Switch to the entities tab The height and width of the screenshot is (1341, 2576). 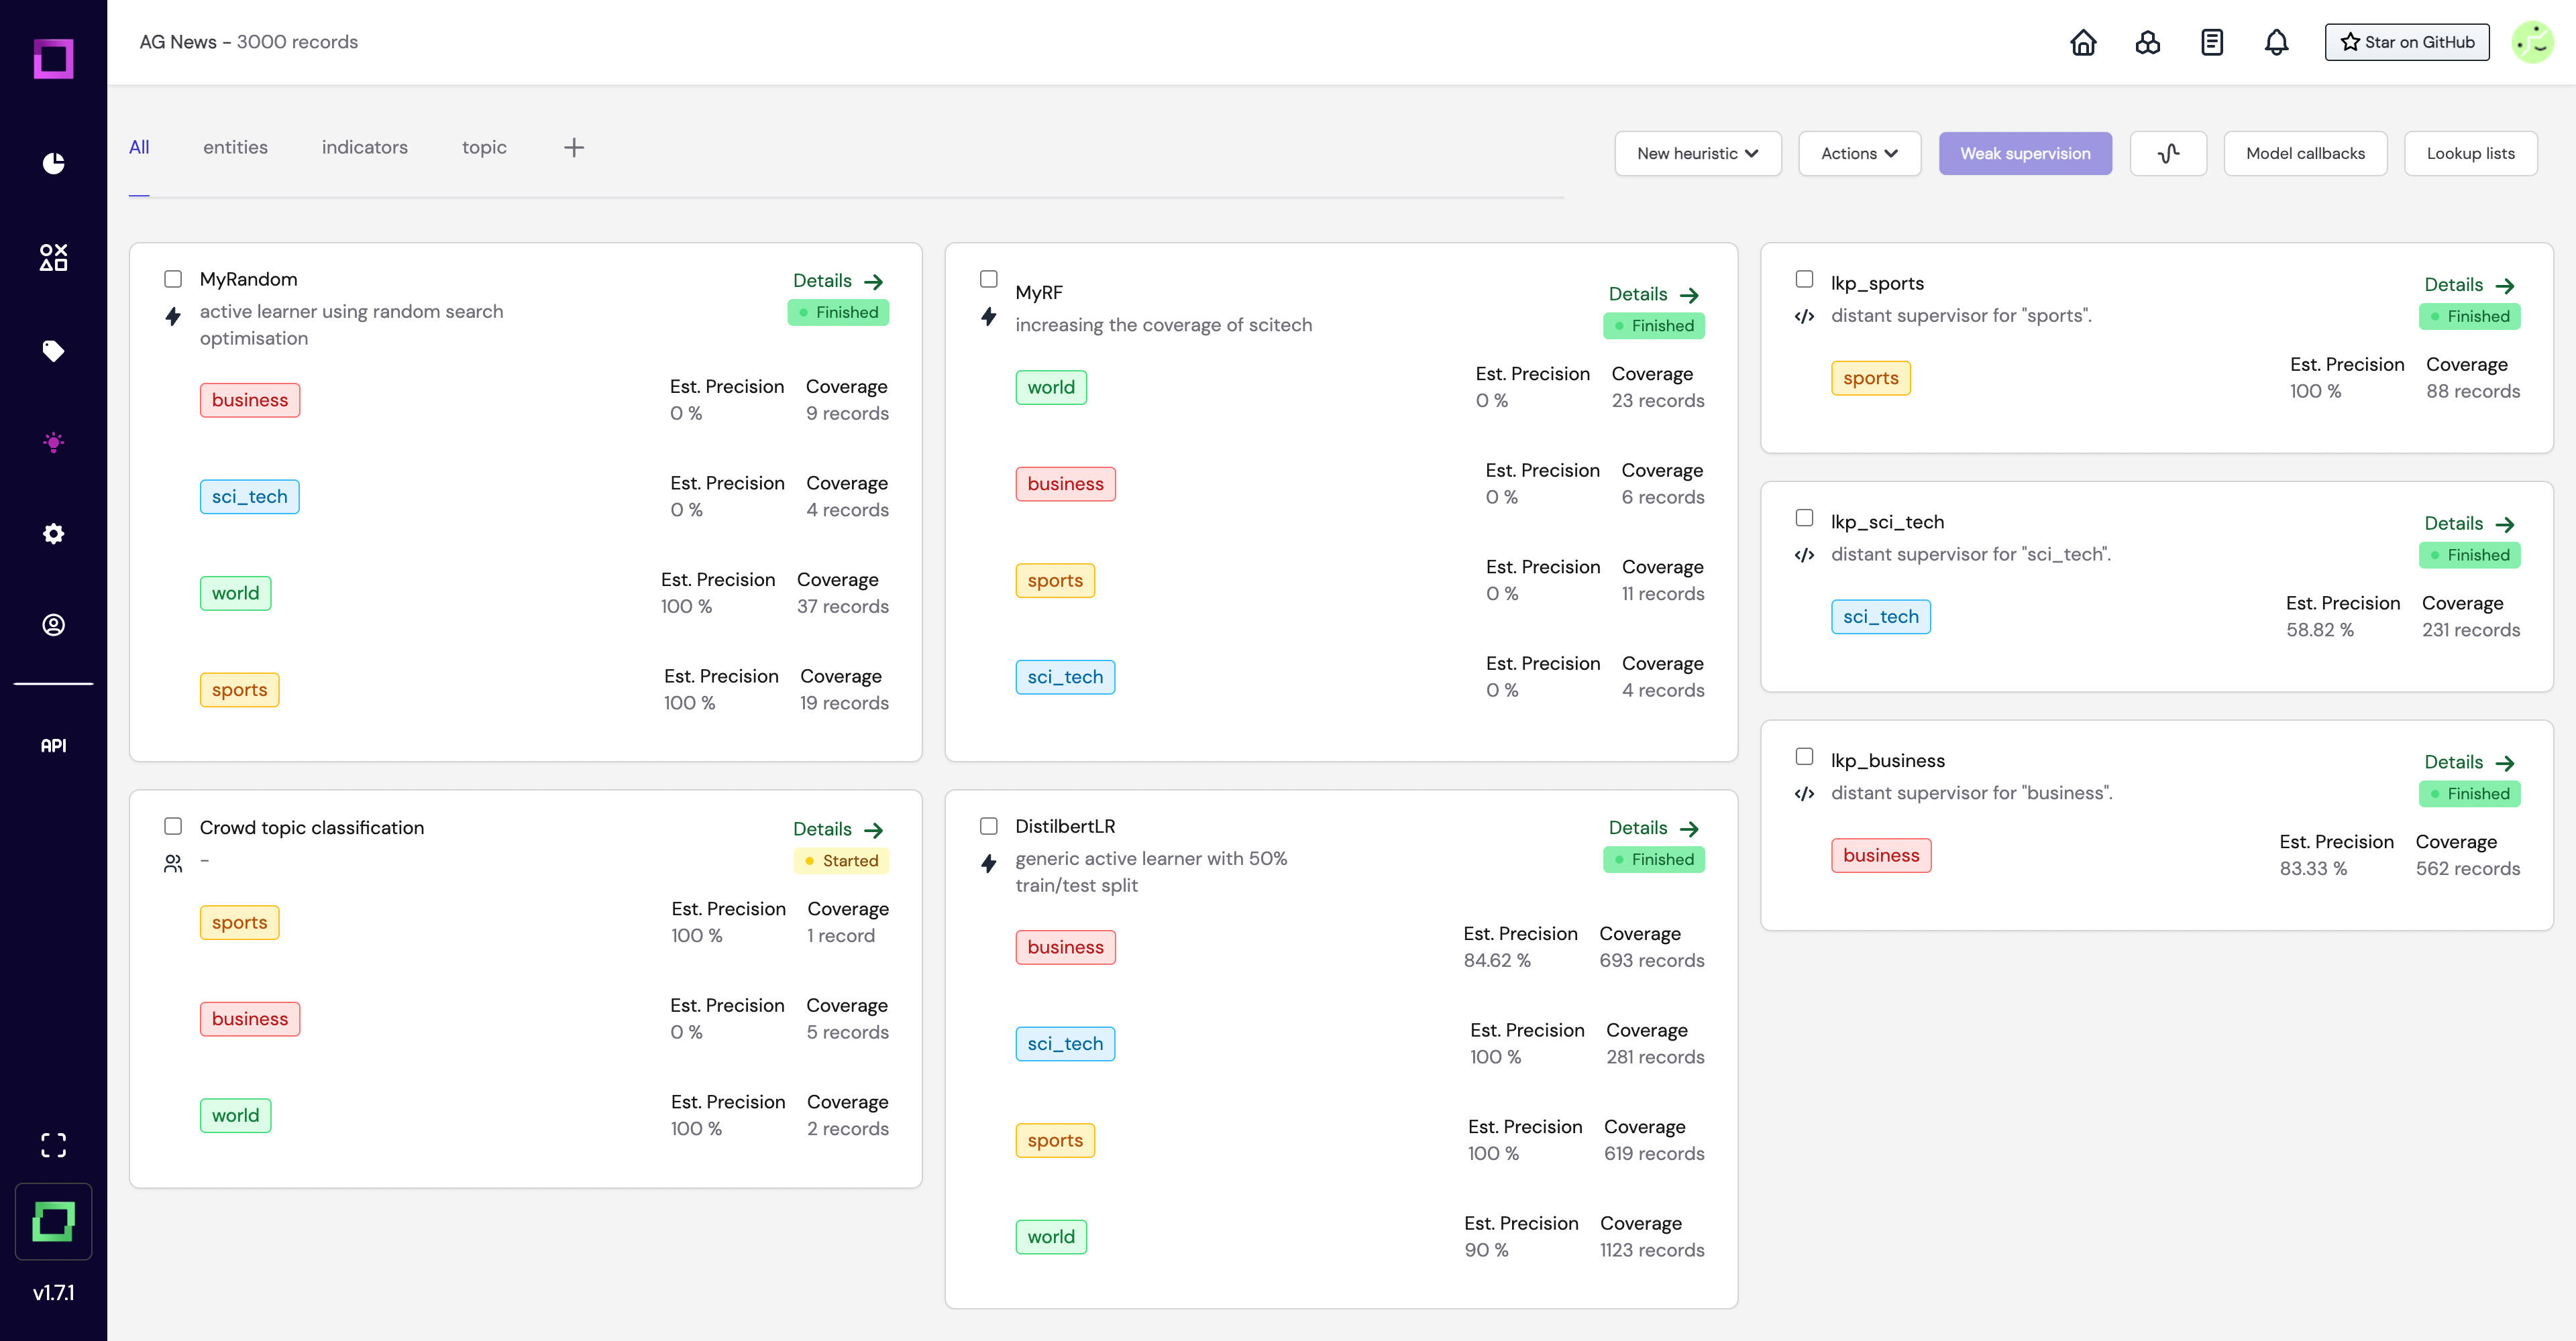235,148
